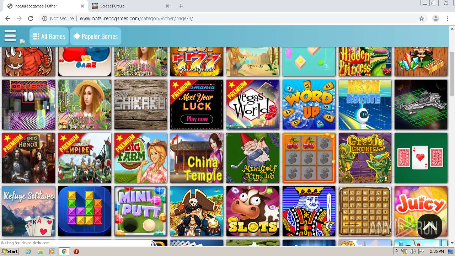Open the Refuge Solitaire game thumbnail
Image resolution: width=455 pixels, height=256 pixels.
point(28,211)
